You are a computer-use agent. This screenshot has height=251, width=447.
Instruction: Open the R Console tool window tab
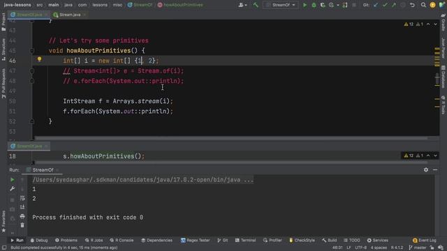point(122,240)
